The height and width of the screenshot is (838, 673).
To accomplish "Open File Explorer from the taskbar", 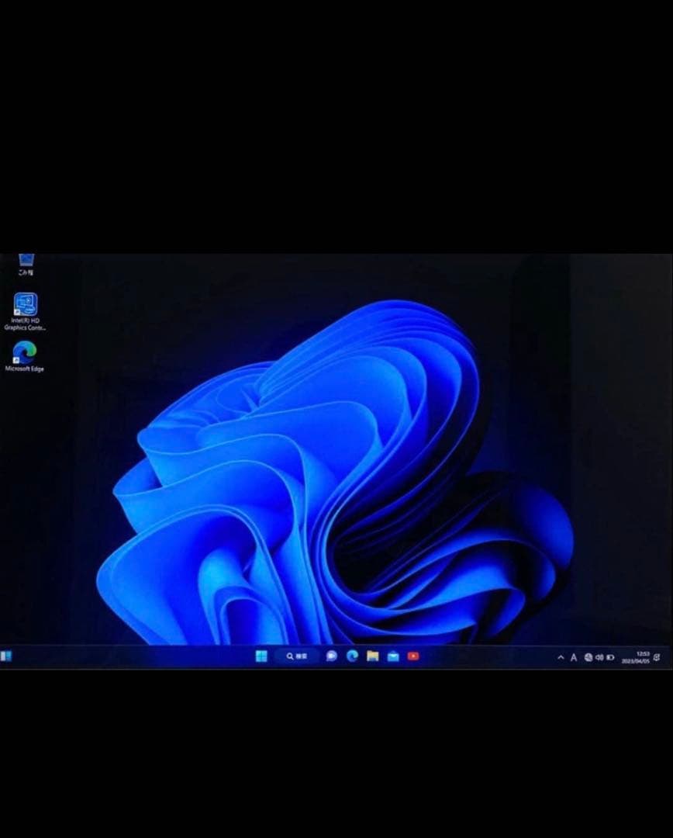I will tap(372, 656).
